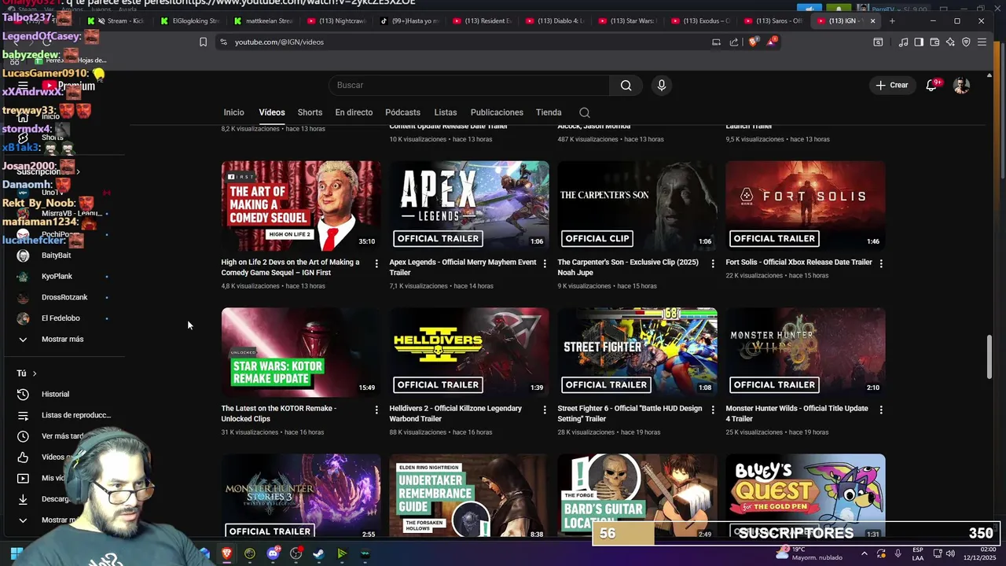Viewport: 1006px width, 566px height.
Task: Open High on Life 2 comedy sequel thumbnail
Action: click(301, 206)
